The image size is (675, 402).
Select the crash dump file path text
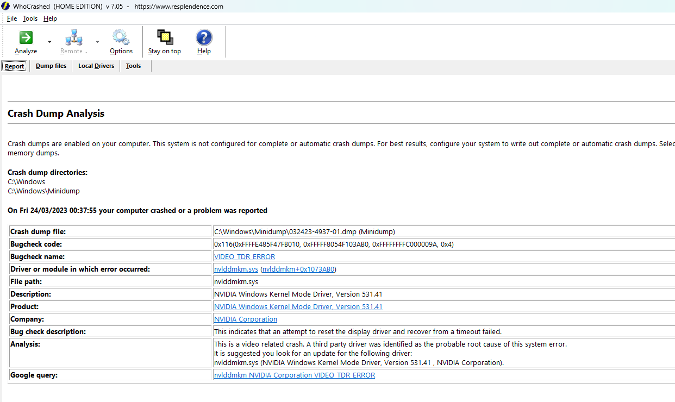click(x=304, y=232)
